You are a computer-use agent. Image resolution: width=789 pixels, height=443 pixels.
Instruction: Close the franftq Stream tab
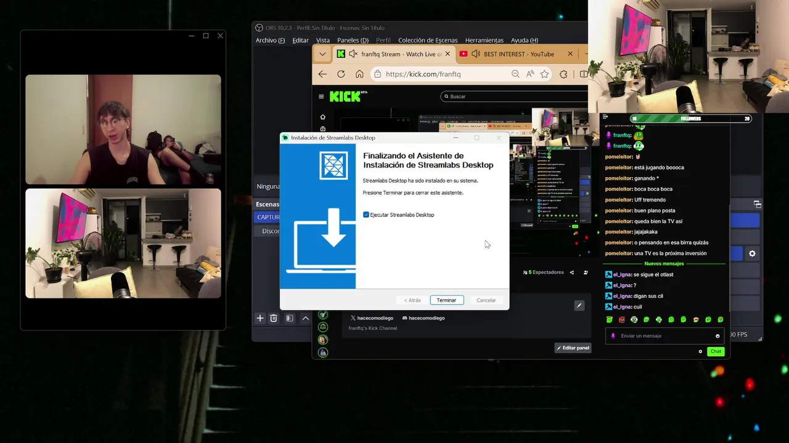point(448,54)
